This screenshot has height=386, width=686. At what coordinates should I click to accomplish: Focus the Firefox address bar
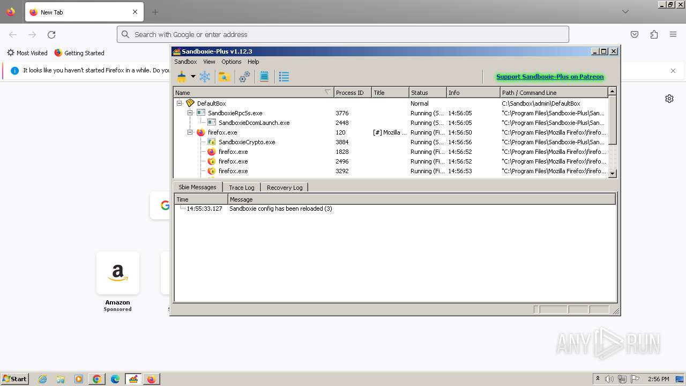coord(343,34)
